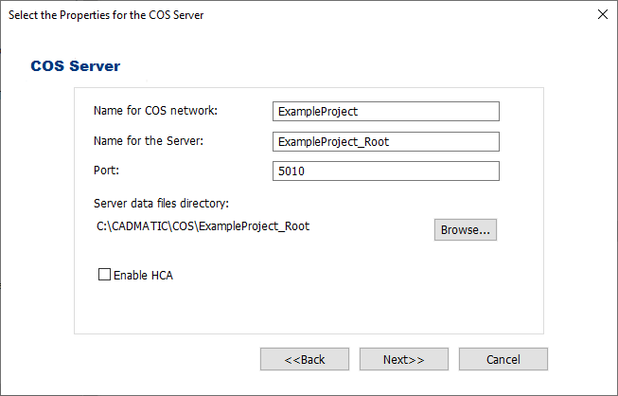Screen dimensions: 618x396
Task: Click gray footer area left of <<Back
Action: (x=142, y=359)
